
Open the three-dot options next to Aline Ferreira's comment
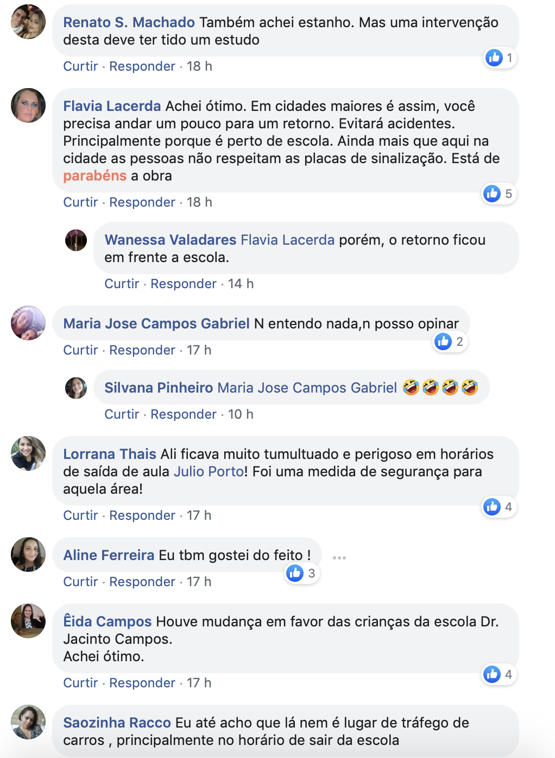point(339,558)
